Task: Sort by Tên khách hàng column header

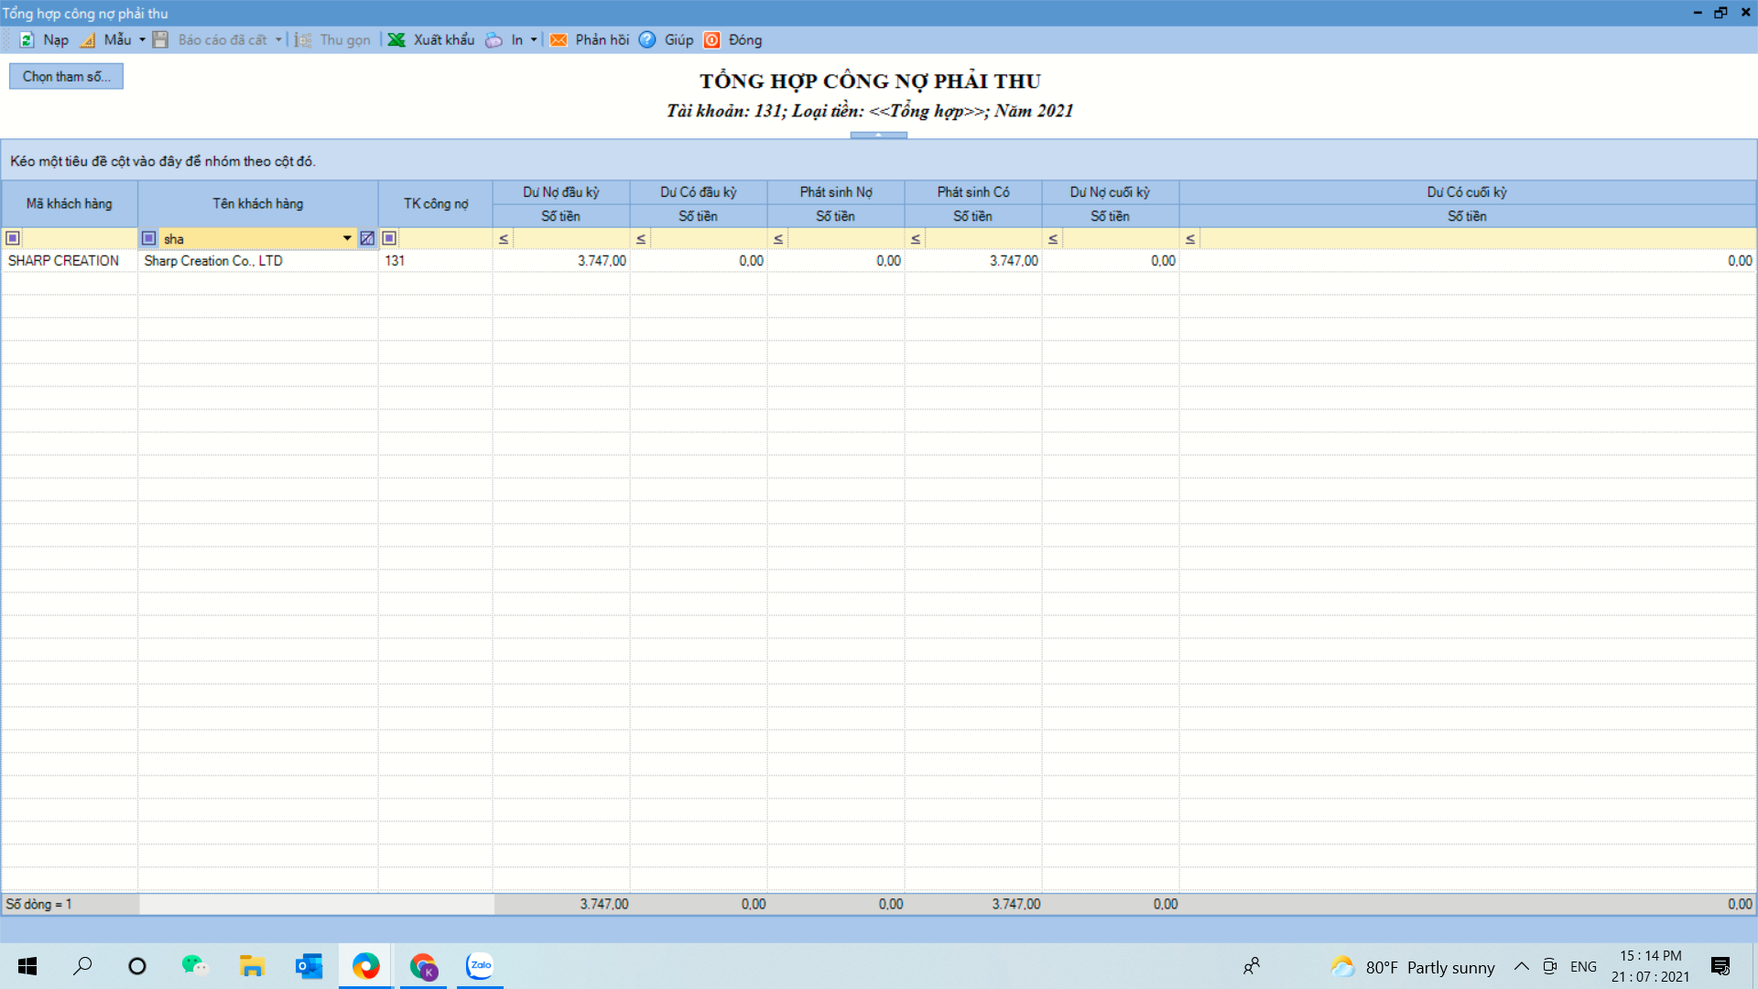Action: tap(257, 203)
